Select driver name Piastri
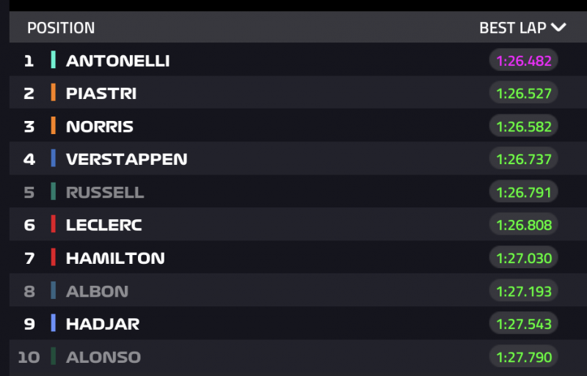Screen dimensions: 587x376 [x=101, y=93]
